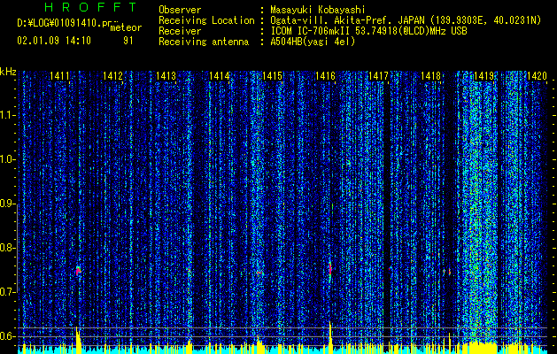Screen dimensions: 557x354
Task: Select the A504HB(yagi 4el) antenna text
Action: [x=313, y=42]
